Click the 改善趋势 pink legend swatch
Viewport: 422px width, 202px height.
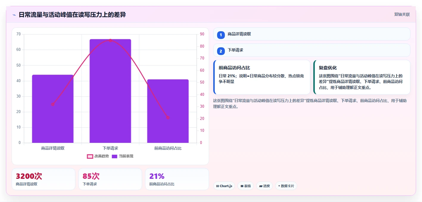coord(90,156)
